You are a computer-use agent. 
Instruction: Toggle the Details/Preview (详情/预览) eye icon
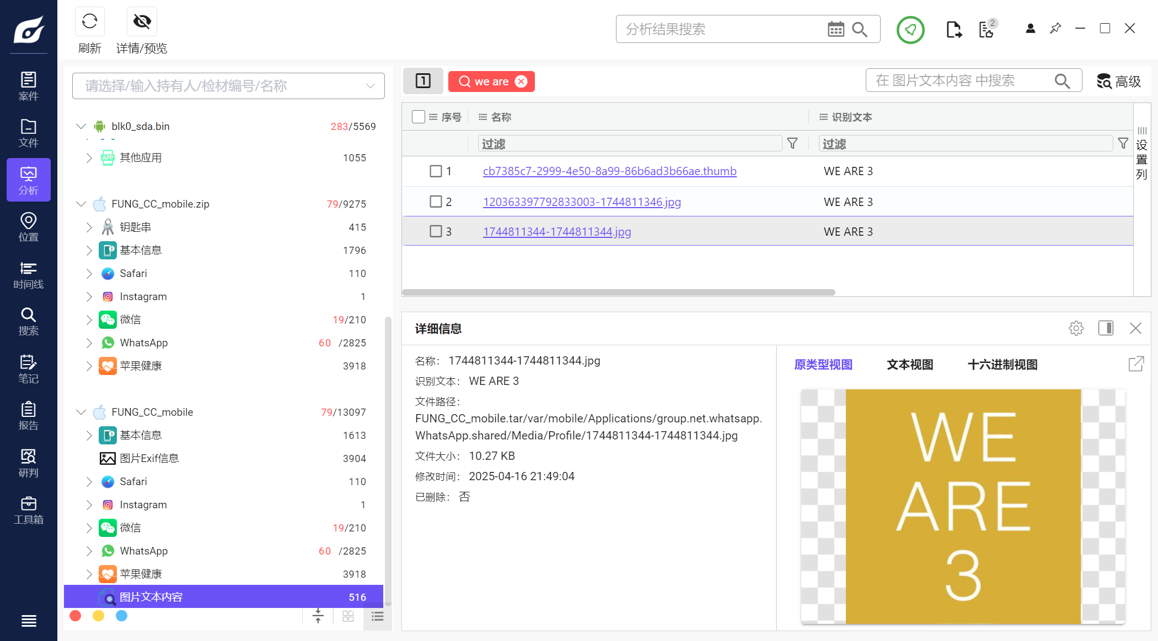tap(142, 22)
